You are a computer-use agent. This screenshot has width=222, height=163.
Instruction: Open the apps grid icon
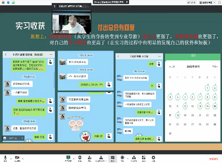143,158
